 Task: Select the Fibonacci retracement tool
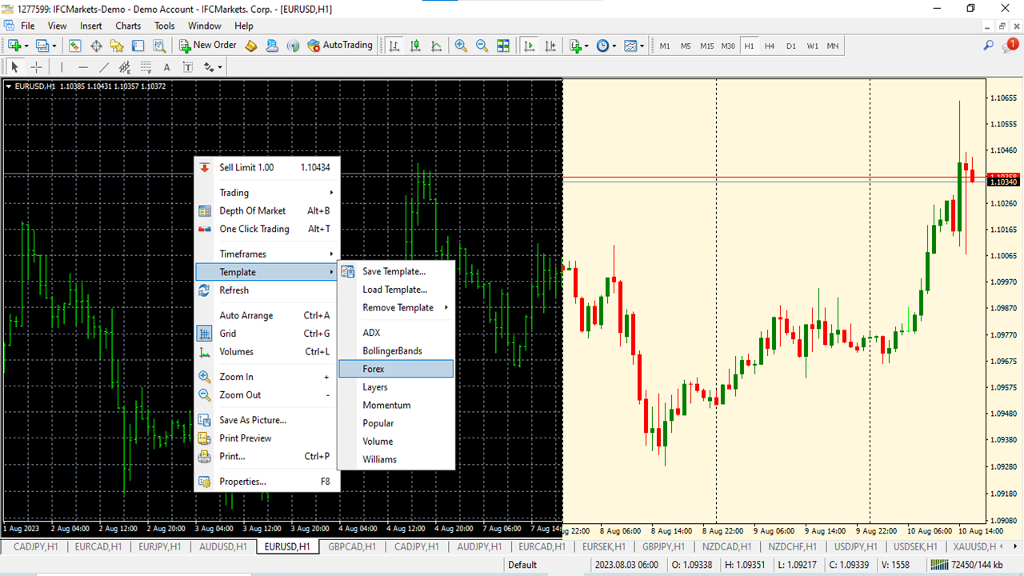[x=146, y=66]
